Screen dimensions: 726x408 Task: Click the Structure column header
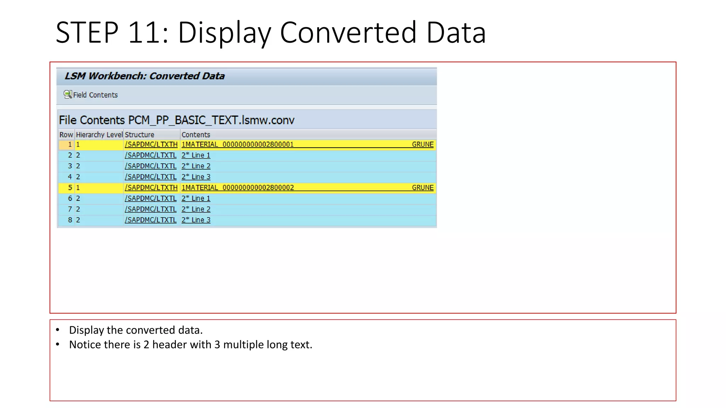click(139, 135)
